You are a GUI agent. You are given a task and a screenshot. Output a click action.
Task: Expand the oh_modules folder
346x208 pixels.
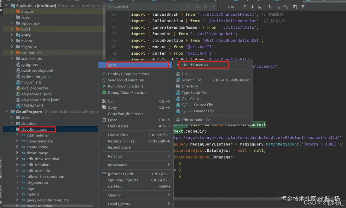coord(12,52)
